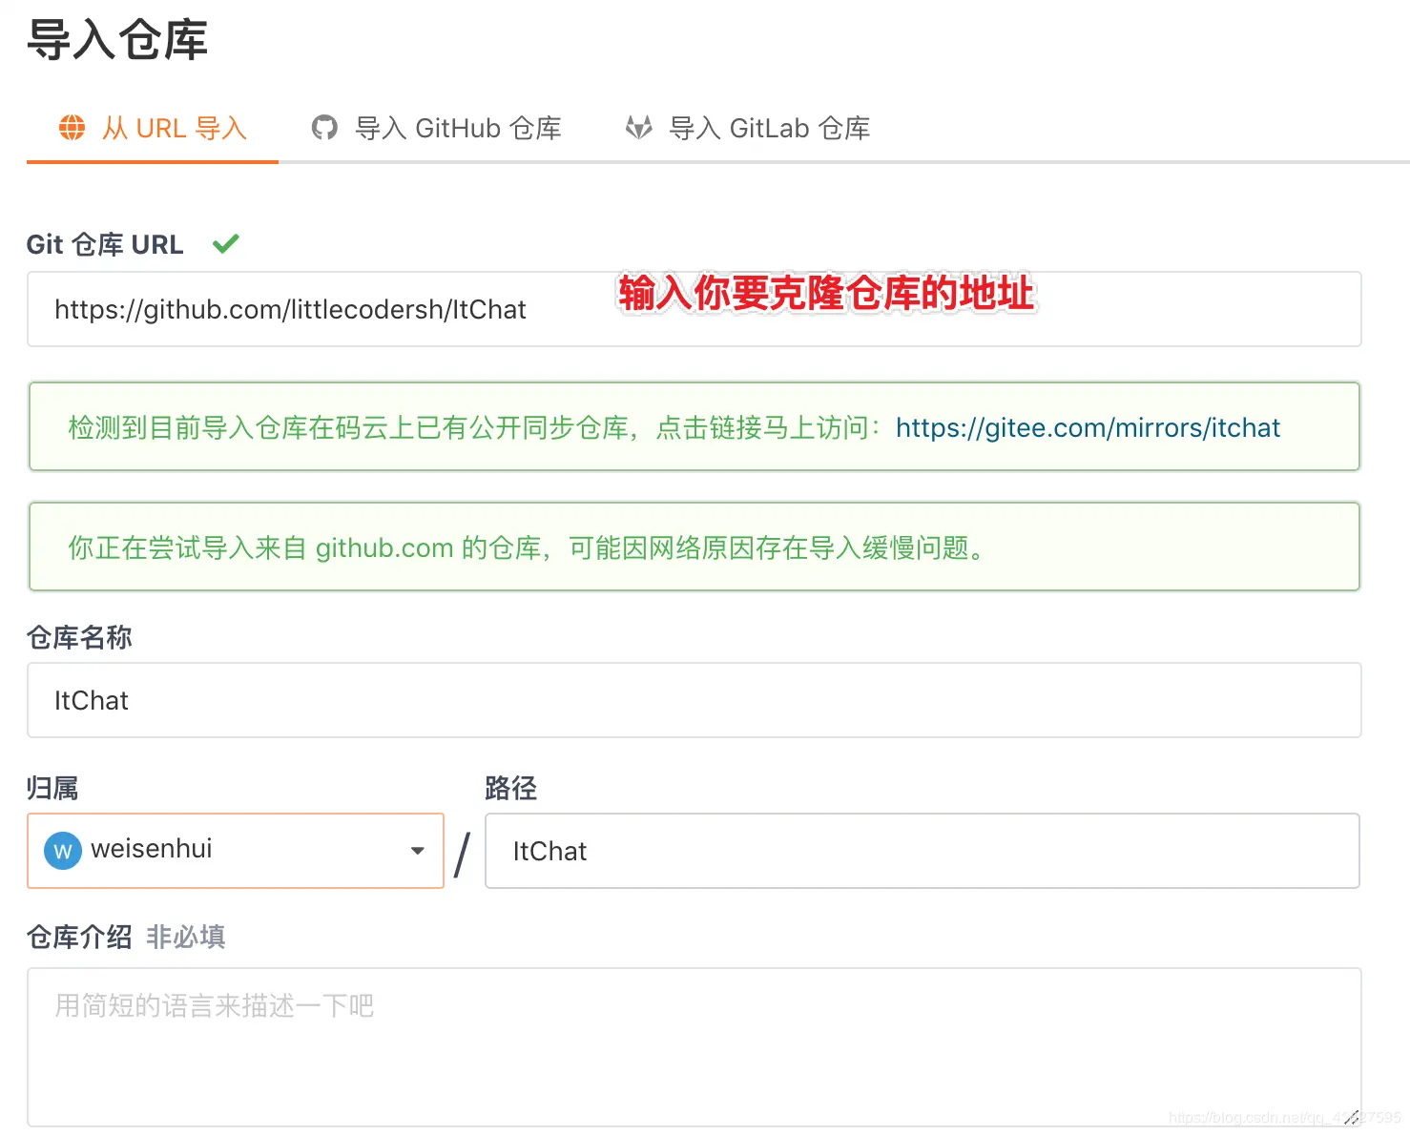
Task: Click the textarea resize handle
Action: 1351,1117
